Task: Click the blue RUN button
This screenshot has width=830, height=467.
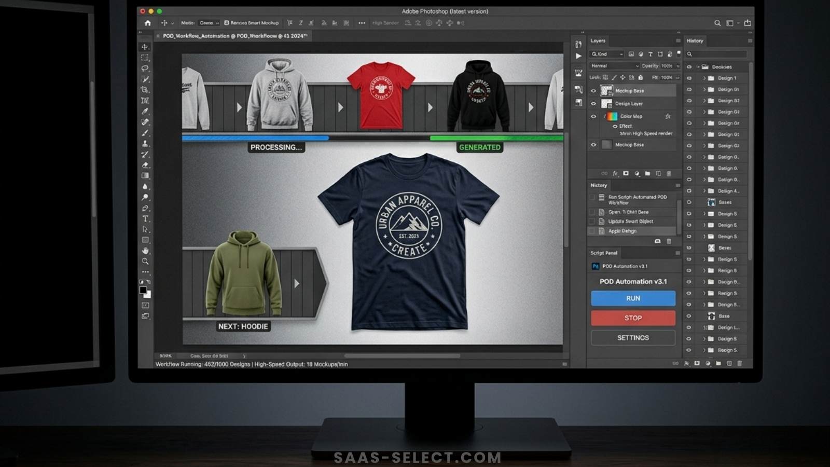Action: click(x=633, y=298)
